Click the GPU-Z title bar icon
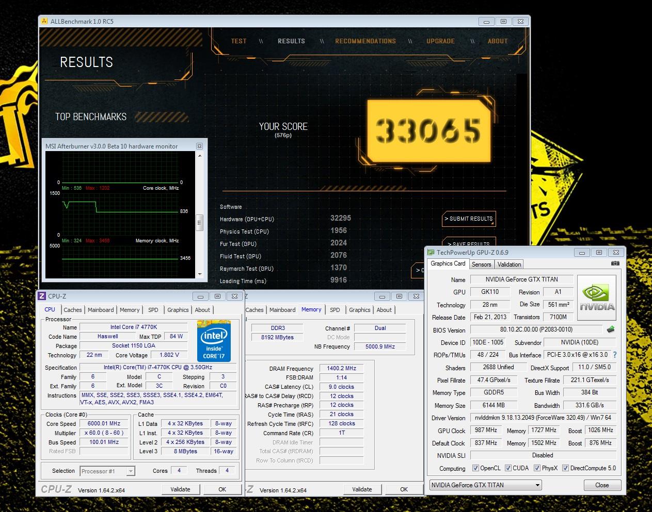The height and width of the screenshot is (512, 652). pos(431,252)
